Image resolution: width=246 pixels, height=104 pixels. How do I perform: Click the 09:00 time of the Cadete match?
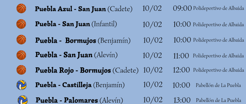coord(182,9)
